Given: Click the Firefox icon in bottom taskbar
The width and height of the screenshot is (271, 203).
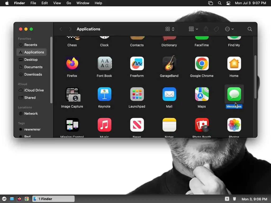Looking at the screenshot, I should [x=19, y=199].
